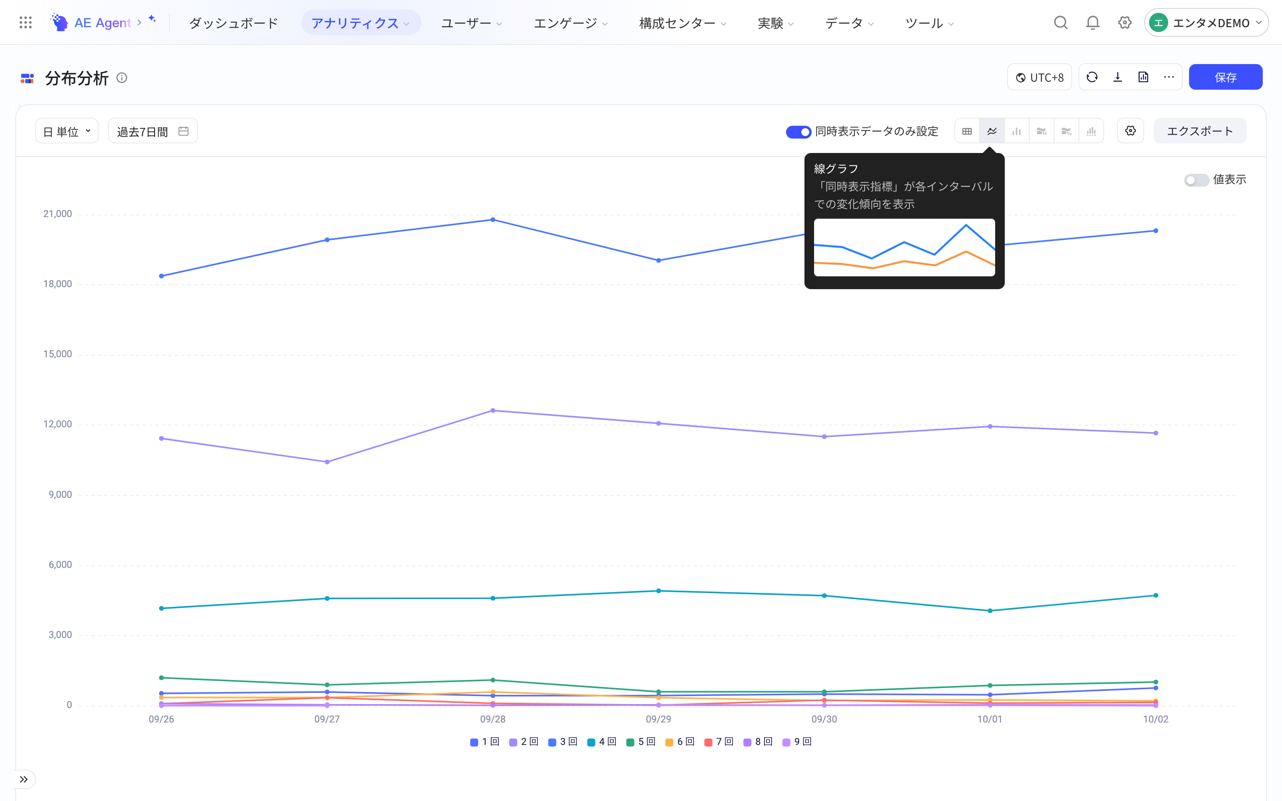1282x801 pixels.
Task: Click the info icon next to 分布分析
Action: [122, 78]
